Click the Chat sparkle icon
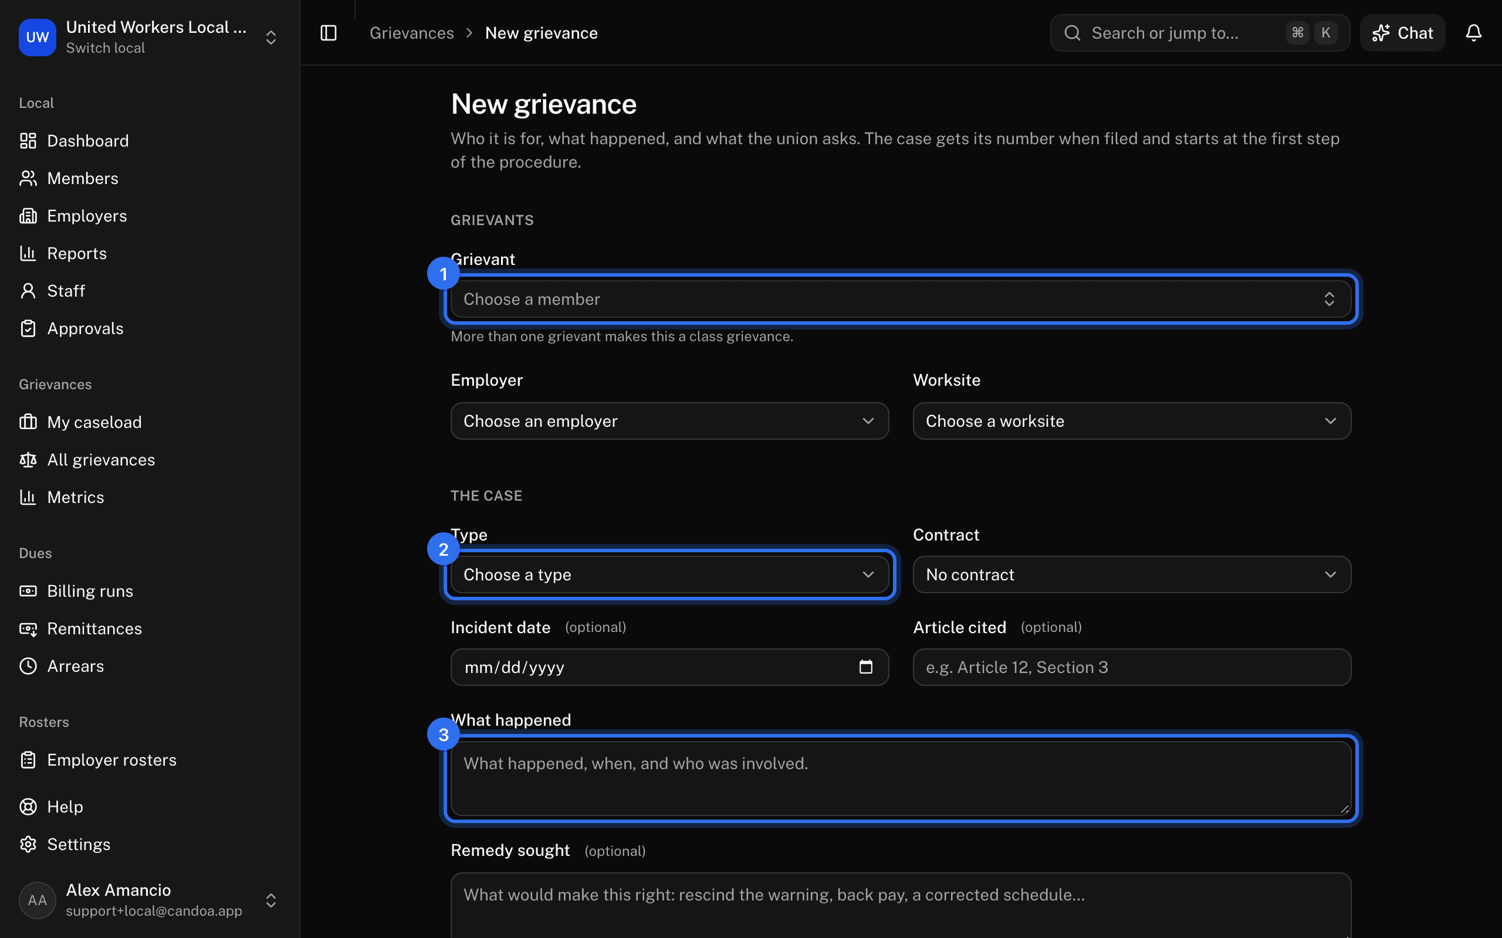The image size is (1502, 938). pos(1381,33)
